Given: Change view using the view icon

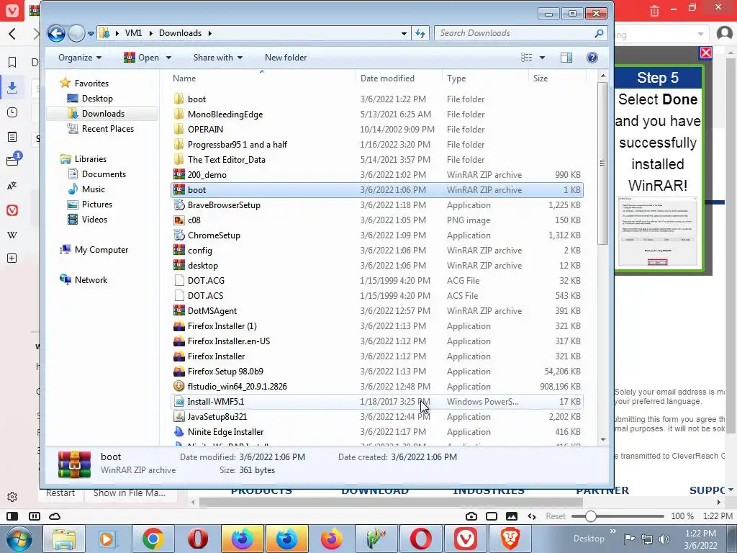Looking at the screenshot, I should pyautogui.click(x=526, y=58).
